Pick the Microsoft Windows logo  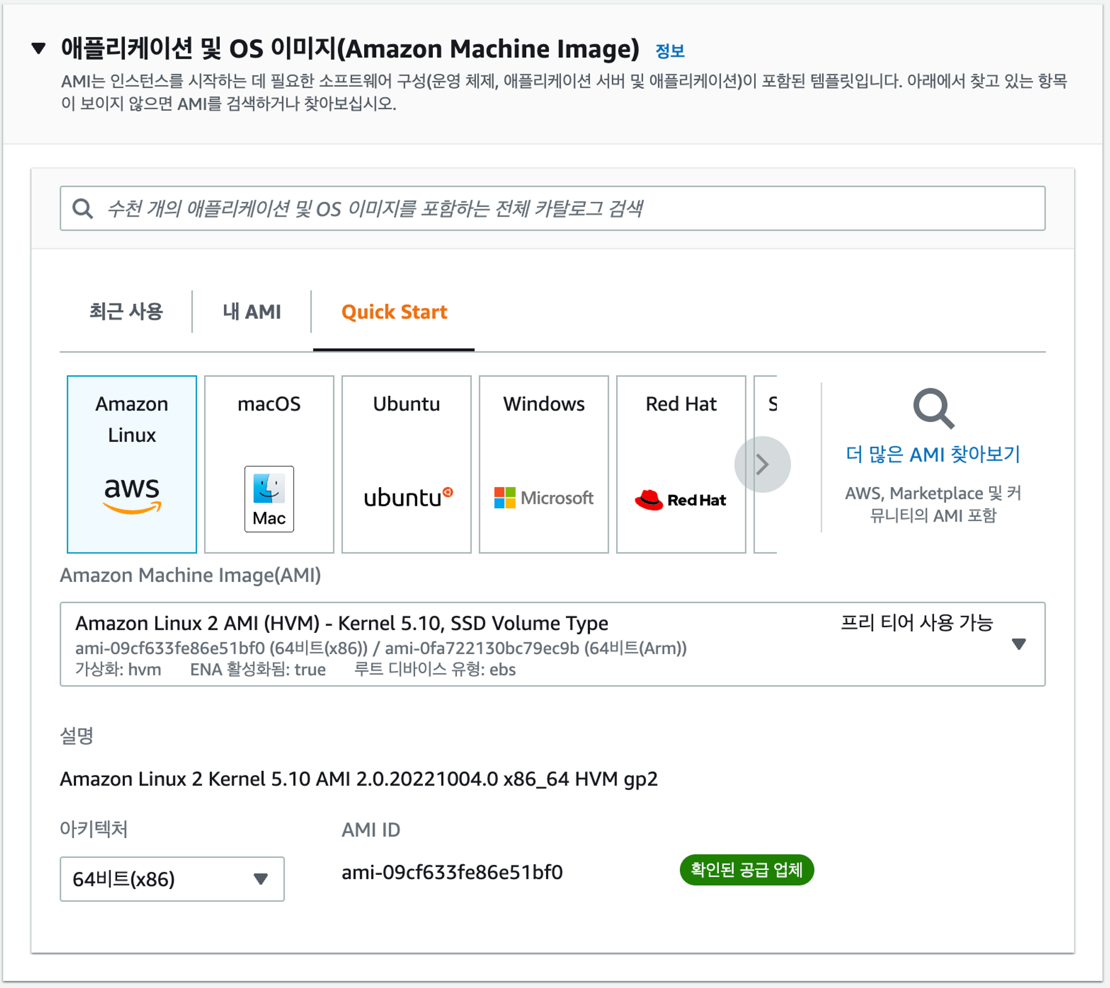pyautogui.click(x=543, y=498)
